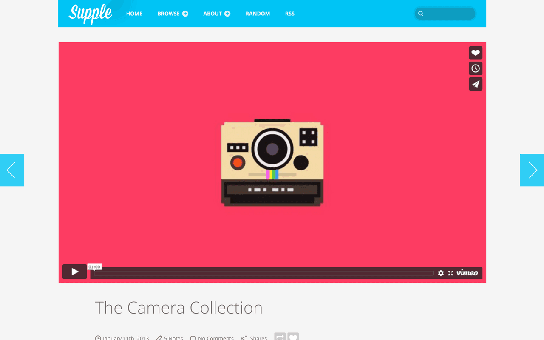Open video settings gear icon
The image size is (544, 340).
(441, 273)
